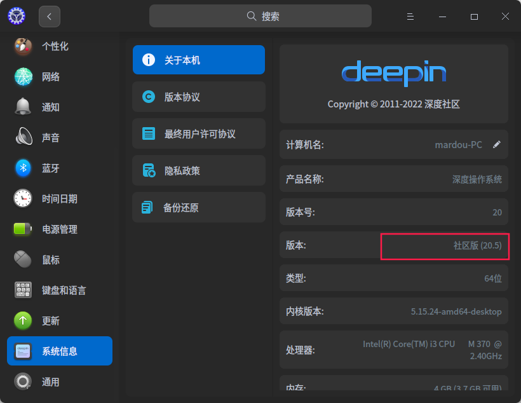Image resolution: width=521 pixels, height=403 pixels.
Task: Edit computer name with pencil icon
Action: [497, 144]
